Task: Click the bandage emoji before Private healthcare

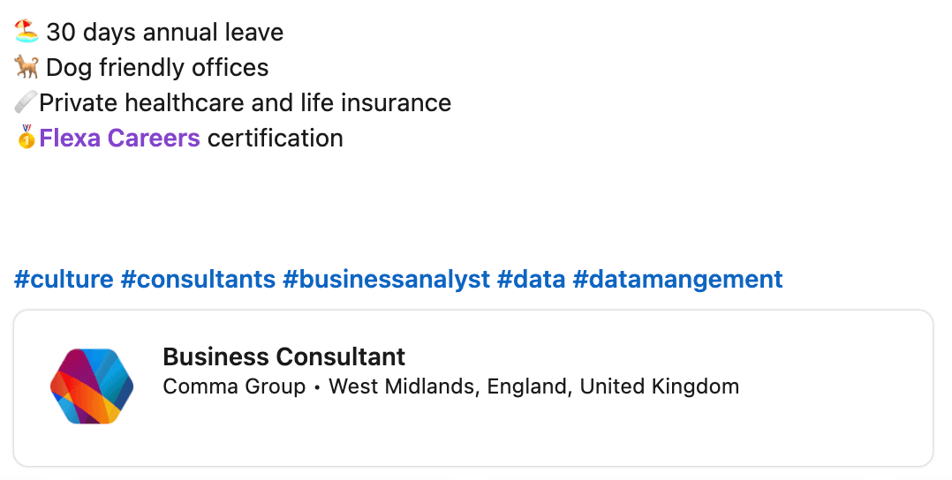Action: pyautogui.click(x=25, y=103)
